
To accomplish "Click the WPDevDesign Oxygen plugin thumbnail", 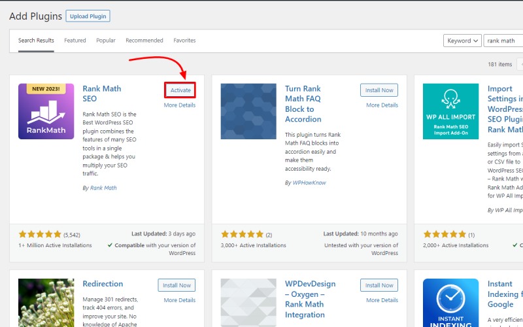I will click(x=248, y=303).
